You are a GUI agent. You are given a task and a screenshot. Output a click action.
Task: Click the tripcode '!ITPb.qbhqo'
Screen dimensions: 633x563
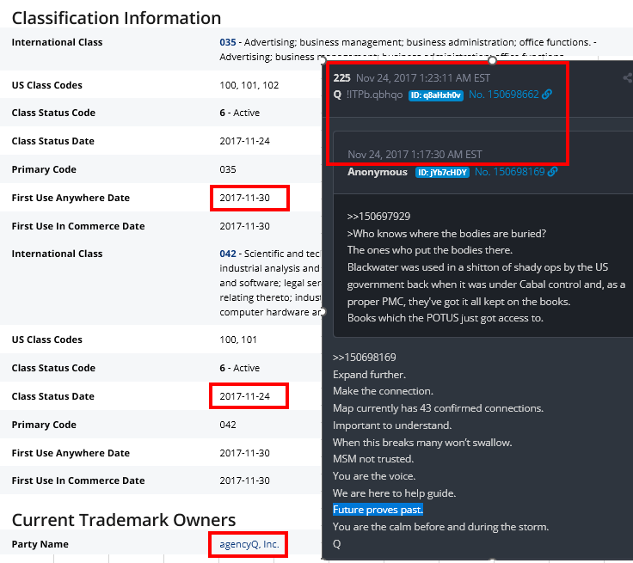[x=374, y=95]
